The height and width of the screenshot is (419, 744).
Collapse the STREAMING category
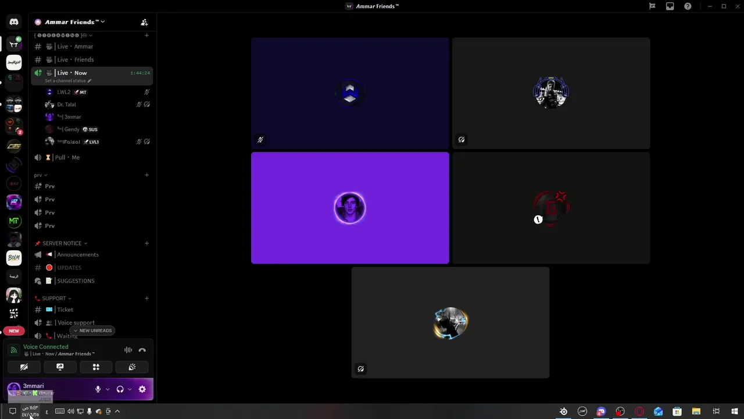pos(64,35)
